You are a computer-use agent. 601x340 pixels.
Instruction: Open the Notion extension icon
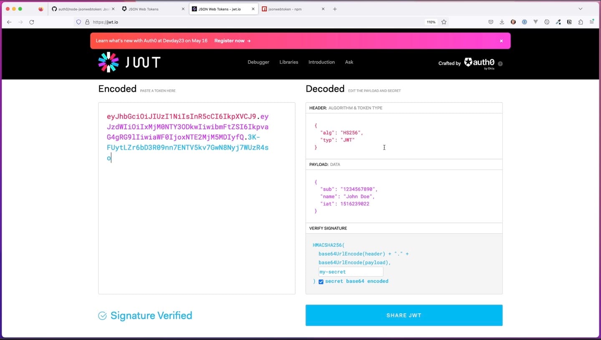pos(569,22)
